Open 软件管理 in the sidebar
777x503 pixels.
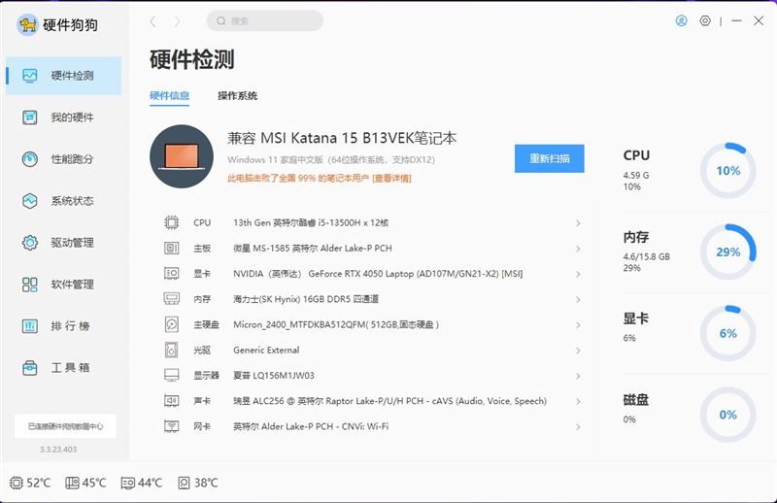pyautogui.click(x=63, y=284)
